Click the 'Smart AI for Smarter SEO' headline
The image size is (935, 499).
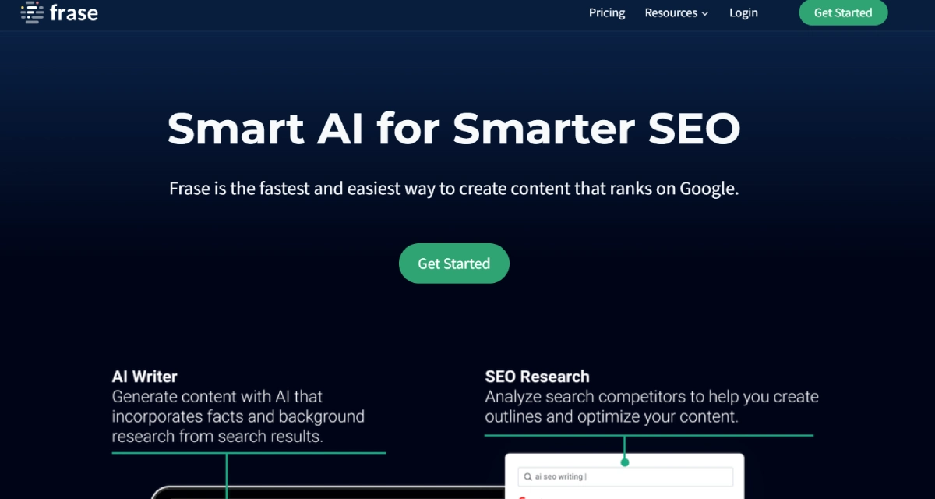click(x=453, y=129)
